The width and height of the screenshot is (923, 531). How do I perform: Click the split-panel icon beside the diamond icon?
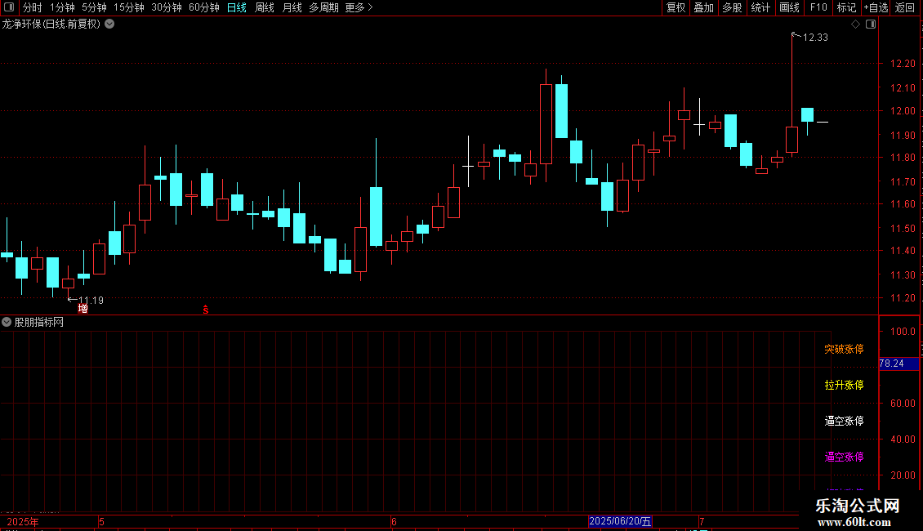[x=871, y=25]
